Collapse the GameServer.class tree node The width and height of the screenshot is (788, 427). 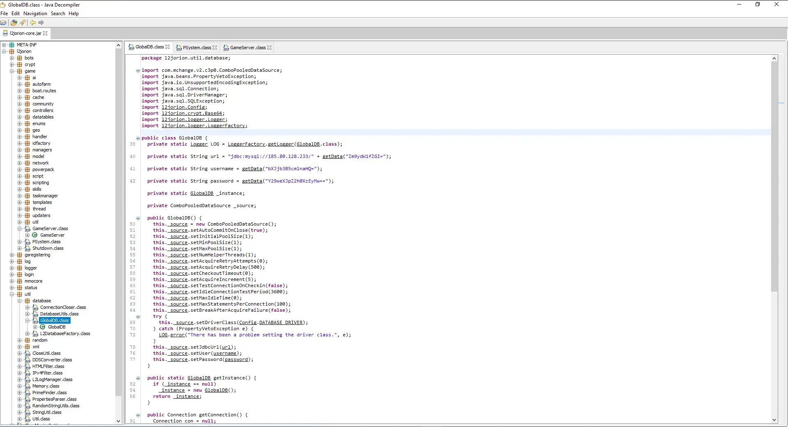[x=20, y=228]
